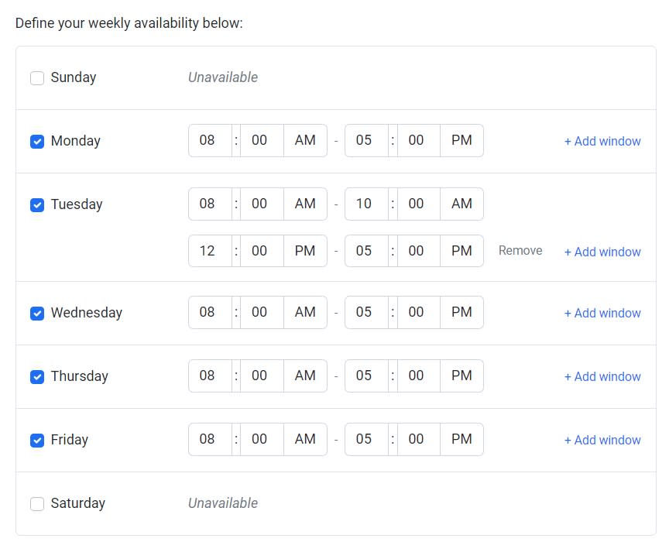Open Tuesday second window end PM selector

(461, 251)
